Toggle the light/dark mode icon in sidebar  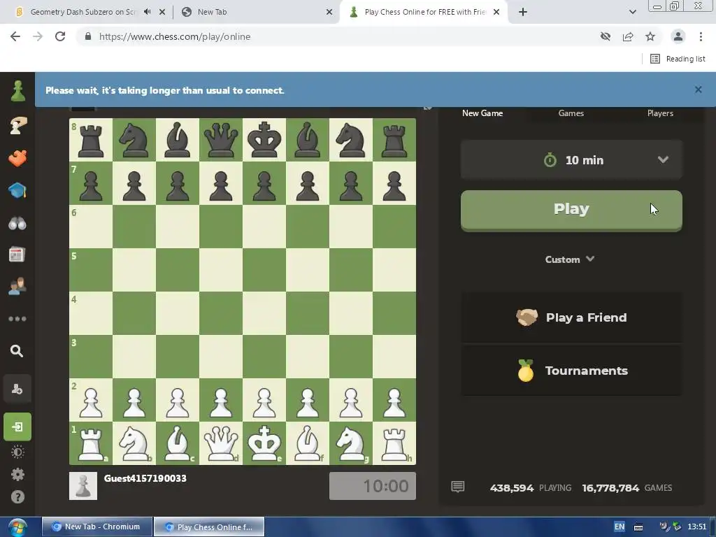click(x=17, y=452)
